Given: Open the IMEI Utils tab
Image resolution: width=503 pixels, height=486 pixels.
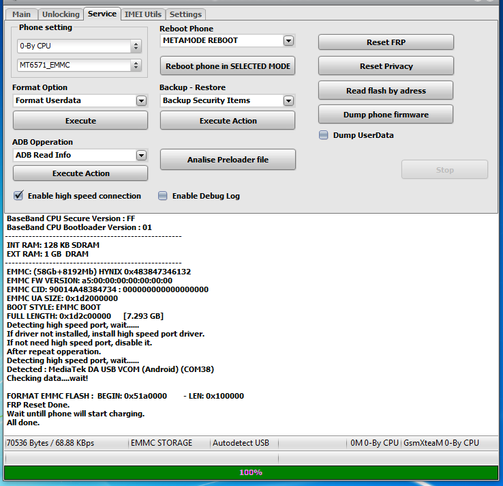Looking at the screenshot, I should [143, 14].
